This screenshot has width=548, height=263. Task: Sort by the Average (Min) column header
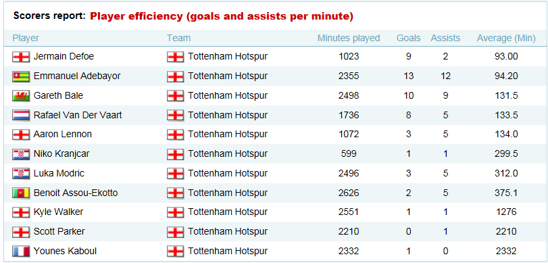pyautogui.click(x=506, y=38)
